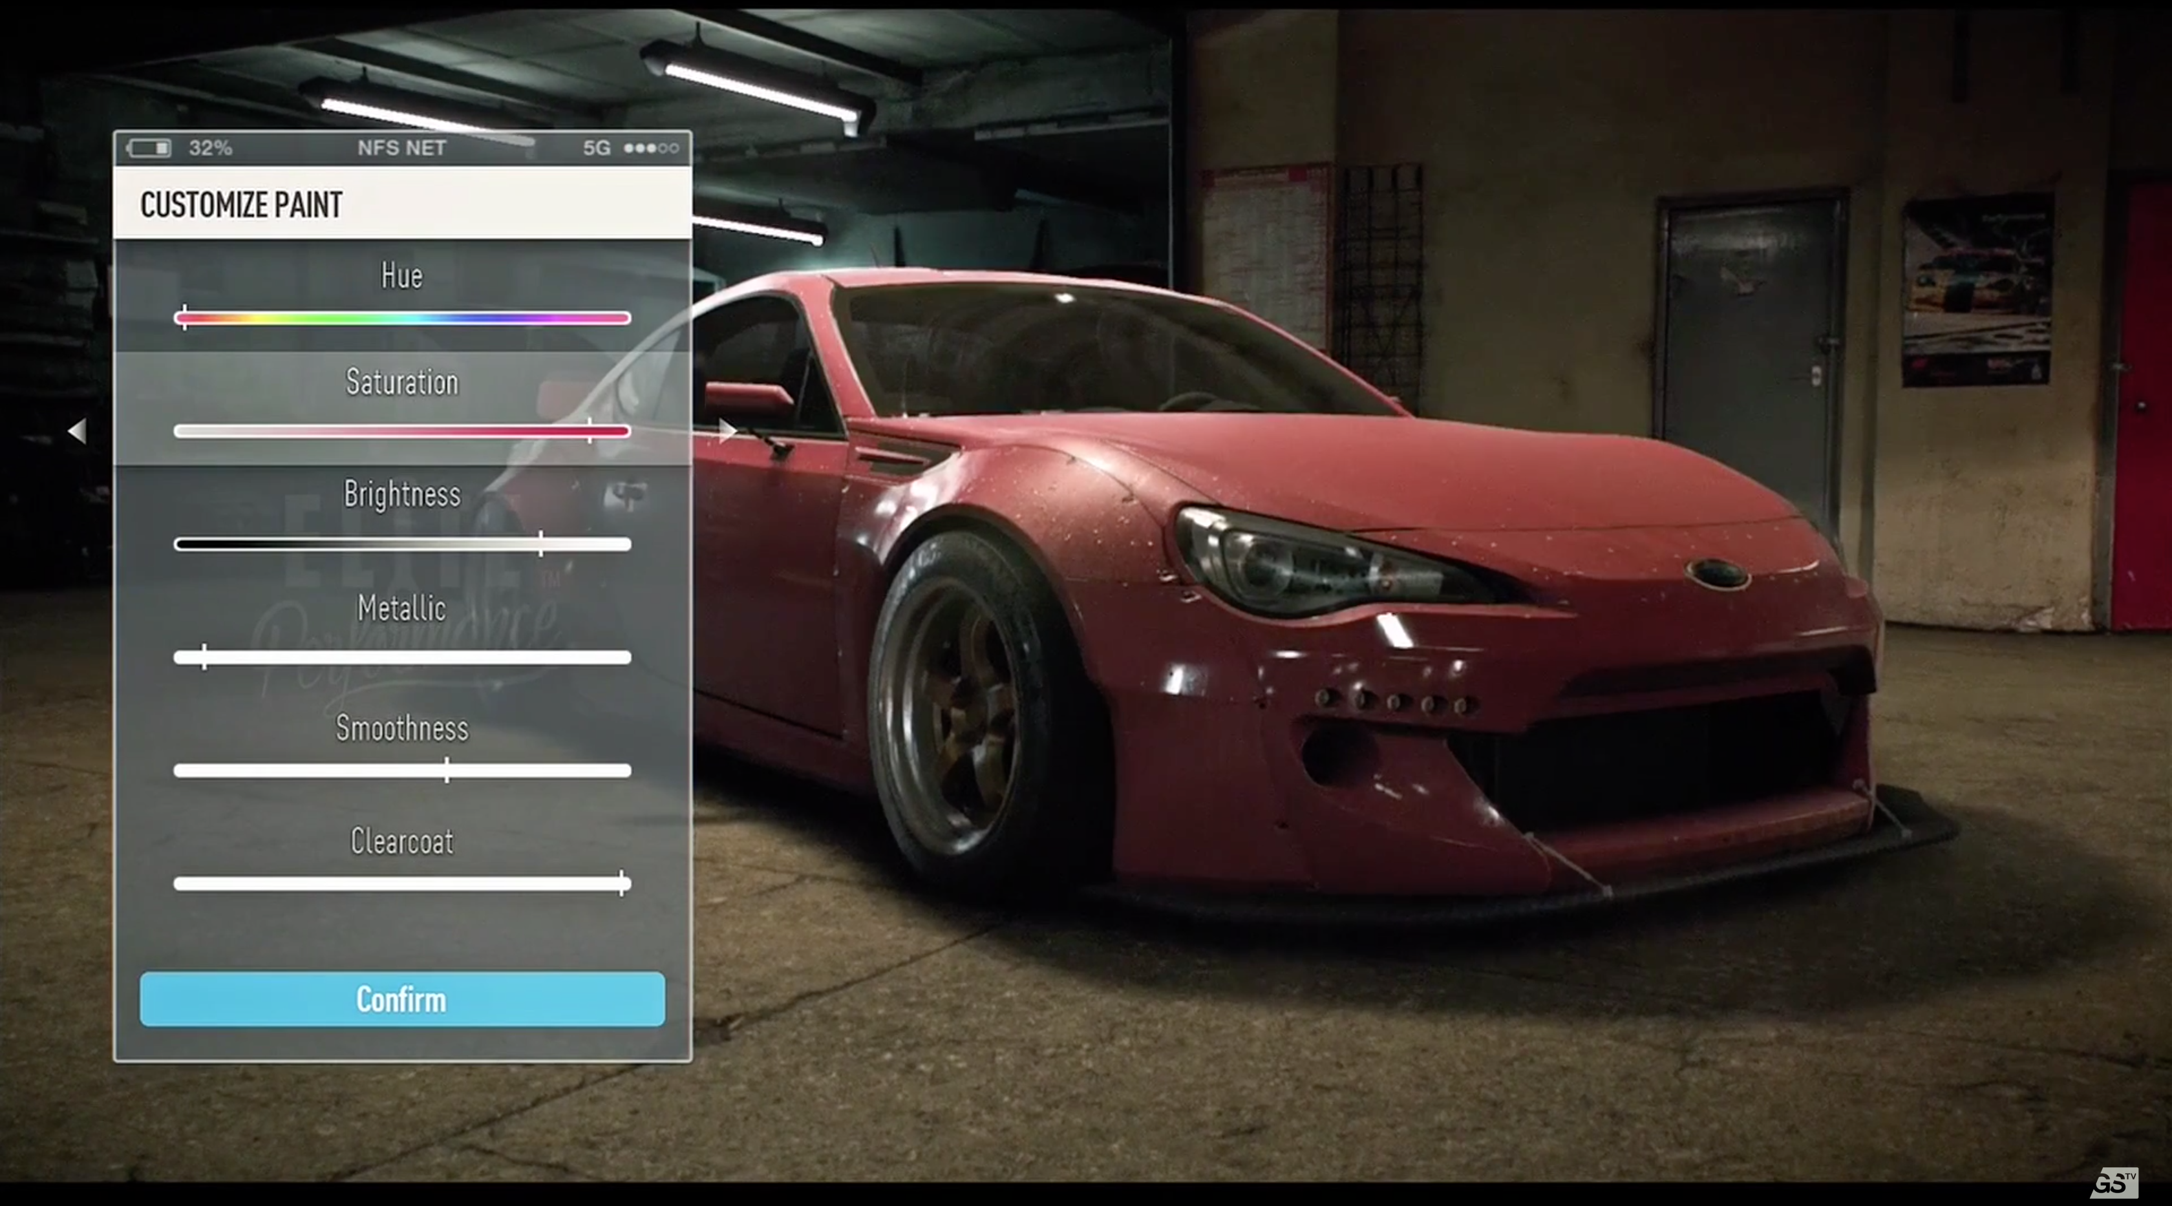Click the 5G network indicator
The image size is (2172, 1206).
[x=598, y=147]
